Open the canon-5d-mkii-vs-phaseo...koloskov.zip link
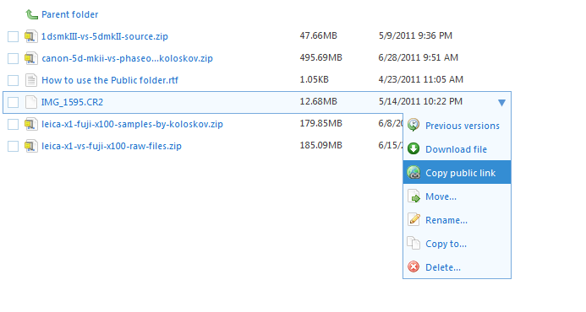This screenshot has width=586, height=312. tap(127, 58)
